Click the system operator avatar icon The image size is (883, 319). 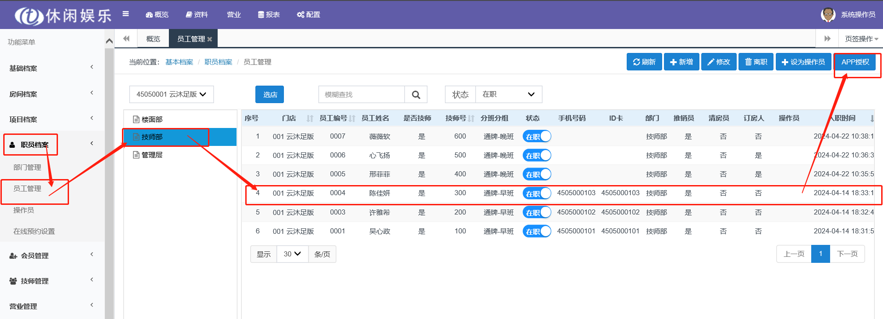828,14
